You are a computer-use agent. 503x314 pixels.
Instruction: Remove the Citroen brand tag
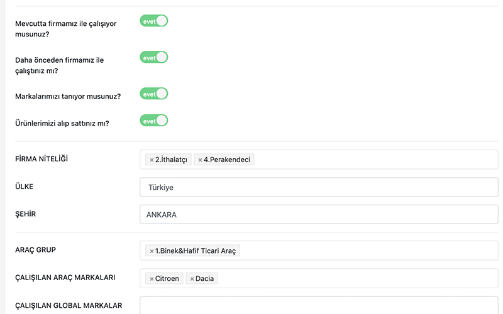point(152,279)
